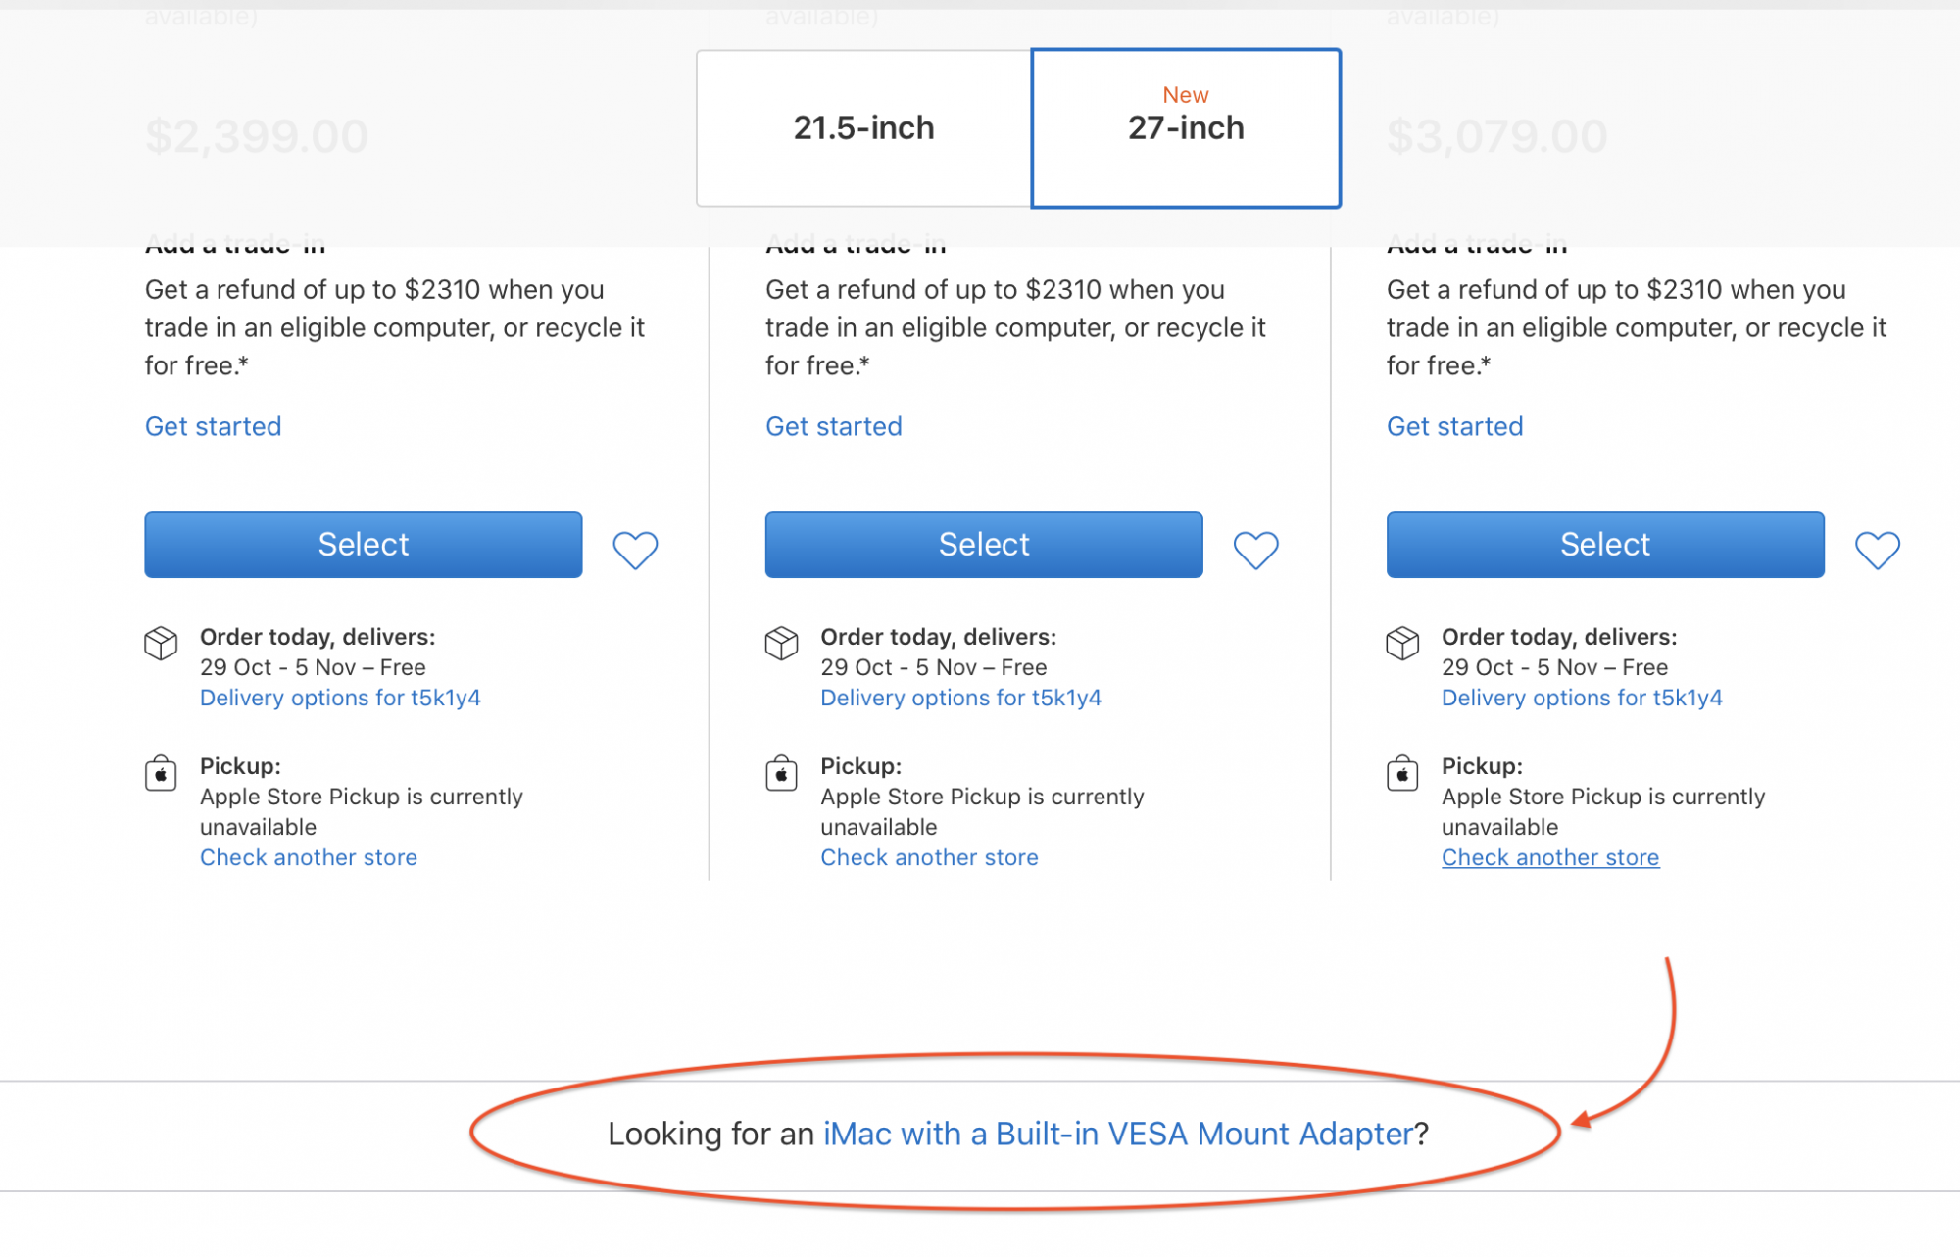Open iMac with a Built-in VESA Mount Adapter link
The height and width of the screenshot is (1257, 1960).
(x=1118, y=1134)
